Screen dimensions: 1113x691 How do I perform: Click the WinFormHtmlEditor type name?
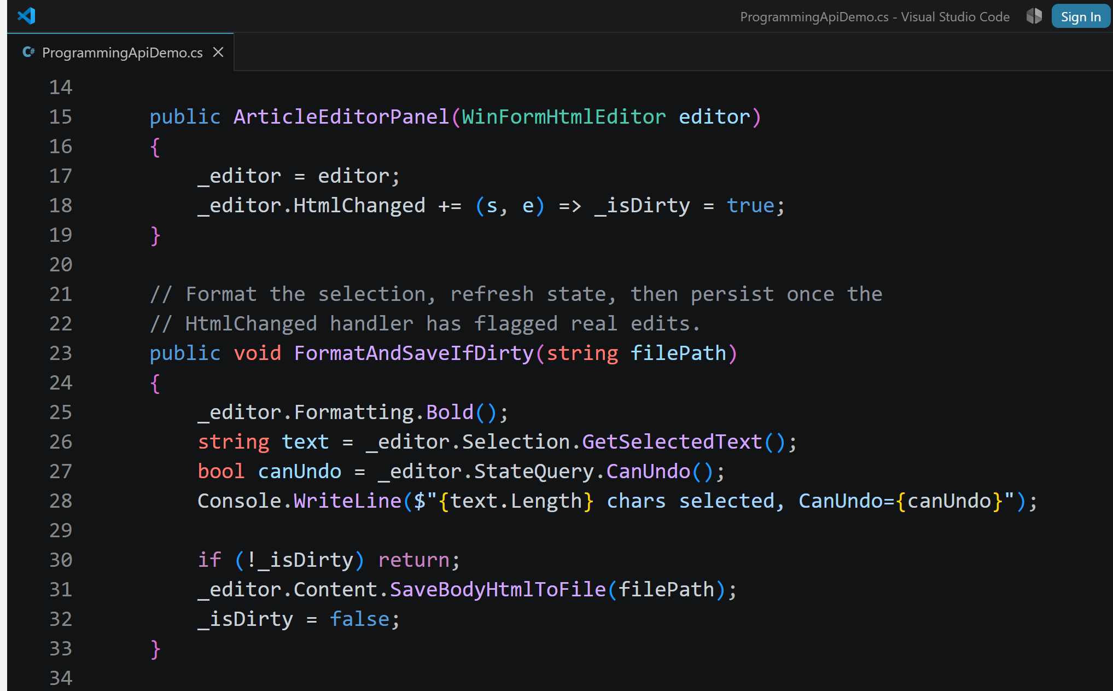[x=564, y=117]
